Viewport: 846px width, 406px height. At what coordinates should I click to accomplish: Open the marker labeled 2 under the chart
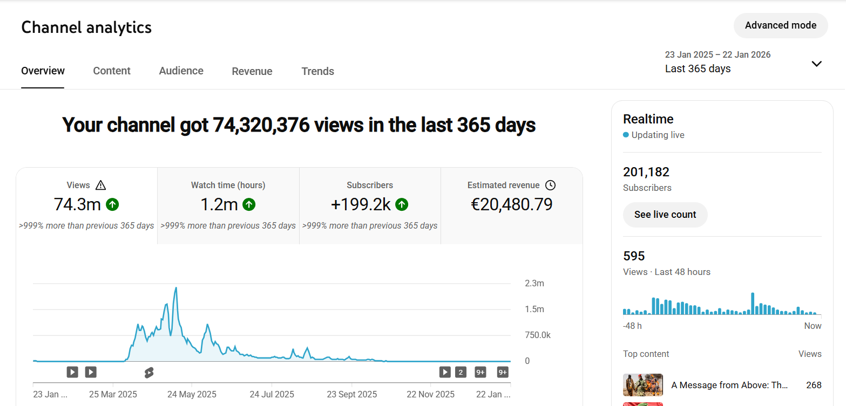click(x=461, y=372)
